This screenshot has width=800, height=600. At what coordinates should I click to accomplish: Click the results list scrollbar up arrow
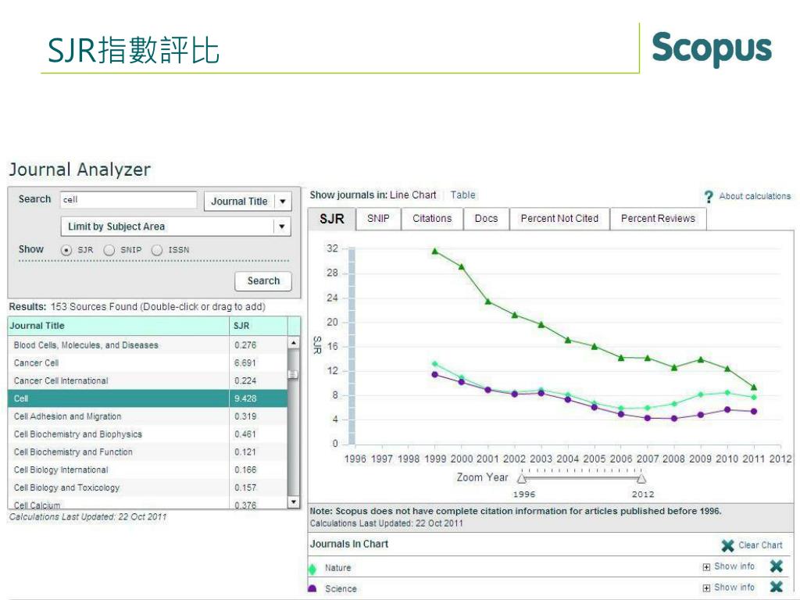(294, 343)
